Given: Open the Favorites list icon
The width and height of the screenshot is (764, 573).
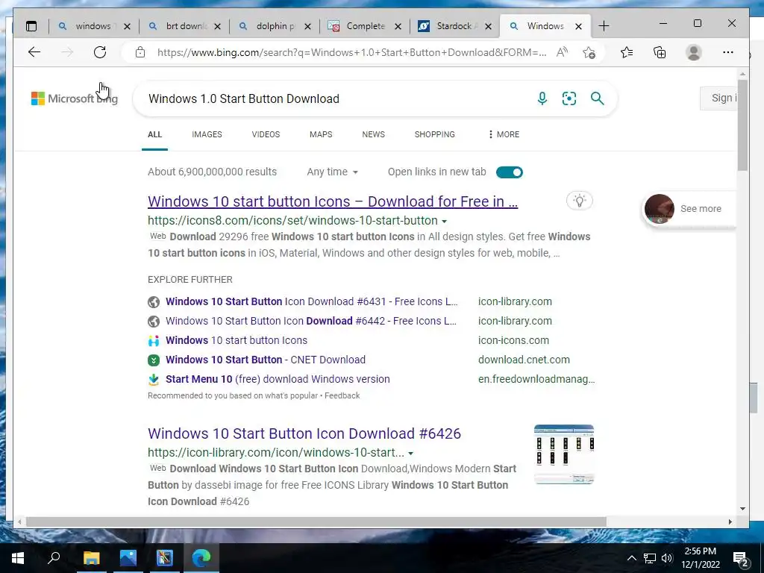Looking at the screenshot, I should pos(627,52).
